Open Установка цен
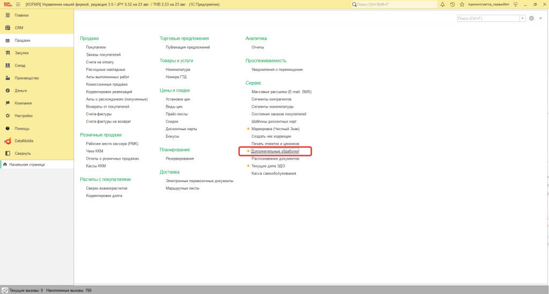 (178, 99)
